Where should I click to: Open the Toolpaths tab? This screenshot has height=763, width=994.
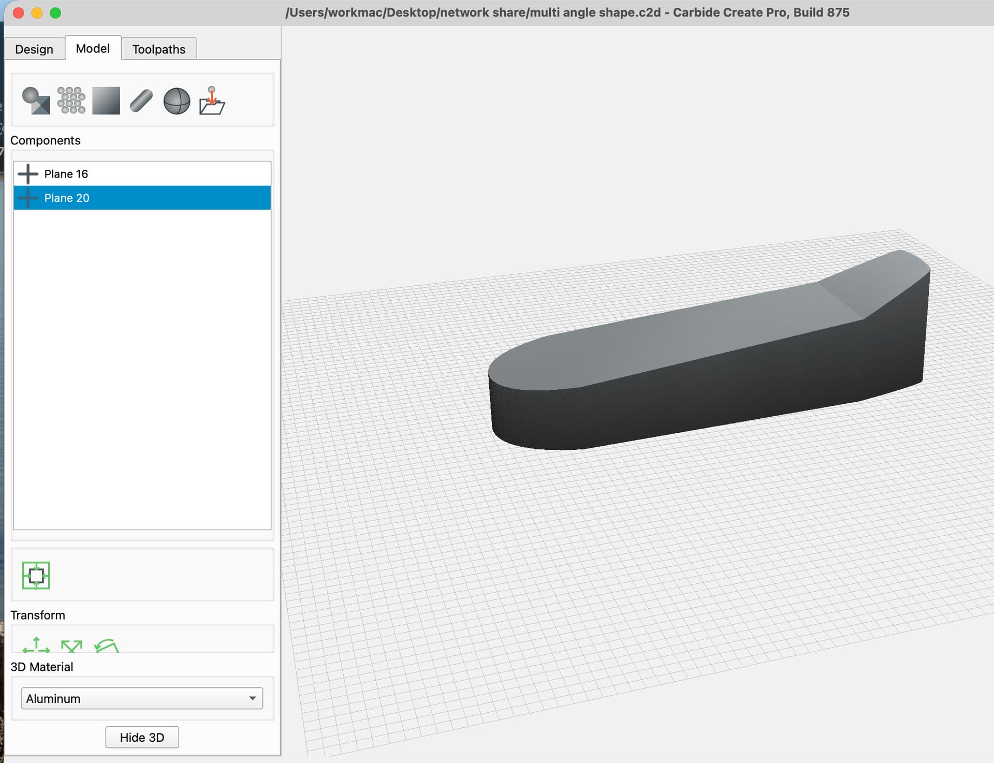click(158, 49)
